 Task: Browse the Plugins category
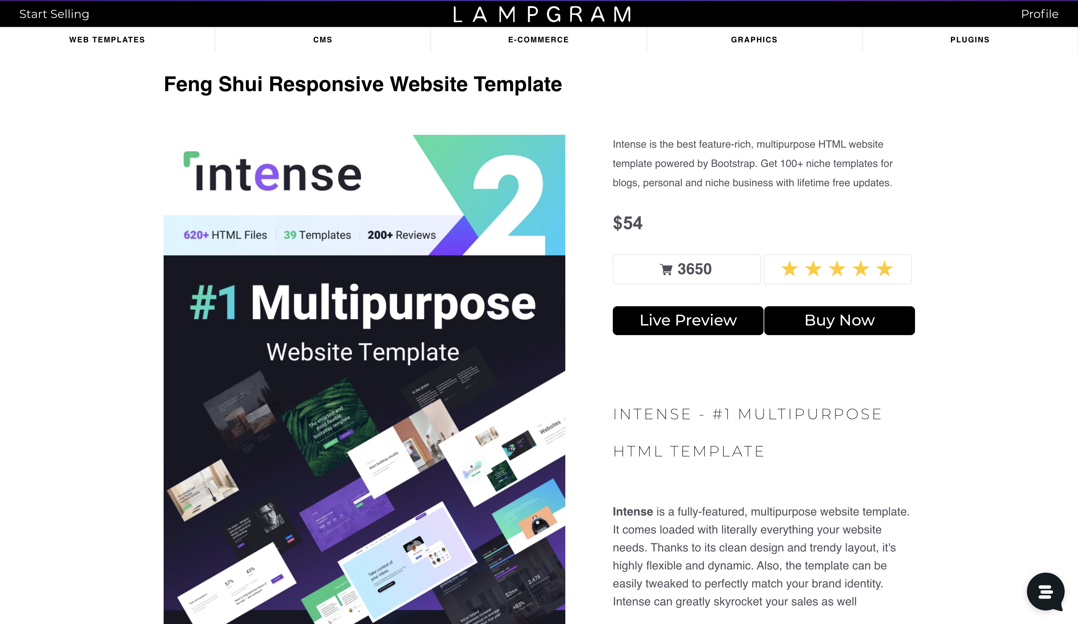click(x=970, y=40)
